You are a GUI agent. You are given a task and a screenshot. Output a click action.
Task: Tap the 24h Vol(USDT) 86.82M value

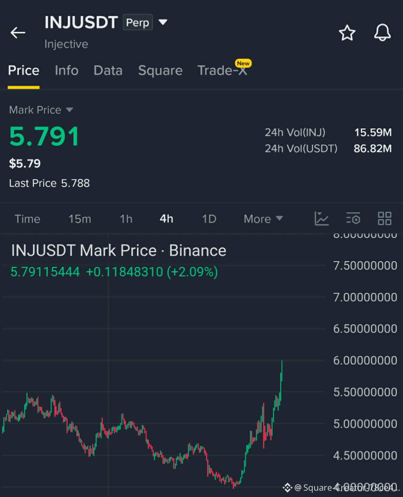pos(372,148)
